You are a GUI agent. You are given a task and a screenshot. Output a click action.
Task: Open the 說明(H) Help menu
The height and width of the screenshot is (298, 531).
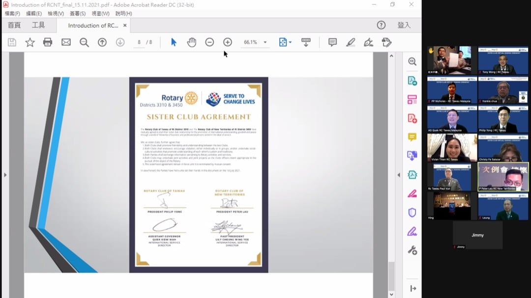(x=123, y=14)
